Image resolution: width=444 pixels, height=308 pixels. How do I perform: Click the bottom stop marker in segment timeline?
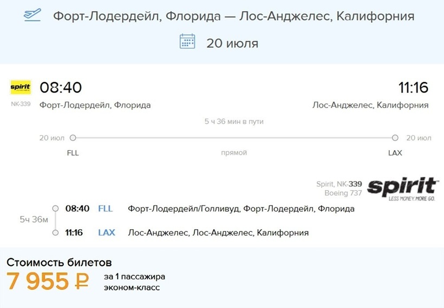point(55,233)
